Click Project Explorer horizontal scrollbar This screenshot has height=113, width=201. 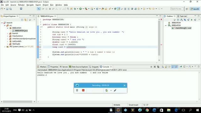tap(18, 102)
